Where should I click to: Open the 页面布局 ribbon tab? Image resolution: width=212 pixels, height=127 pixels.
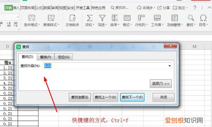click(28, 8)
